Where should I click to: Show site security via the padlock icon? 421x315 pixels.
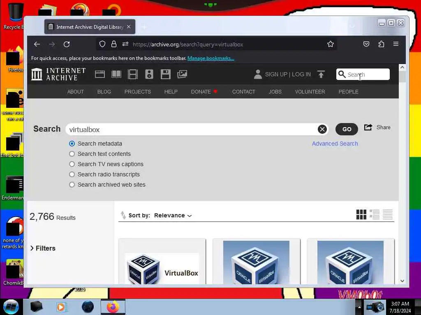point(114,44)
